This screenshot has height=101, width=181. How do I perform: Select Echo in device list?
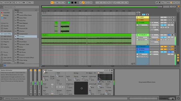pos(21,47)
